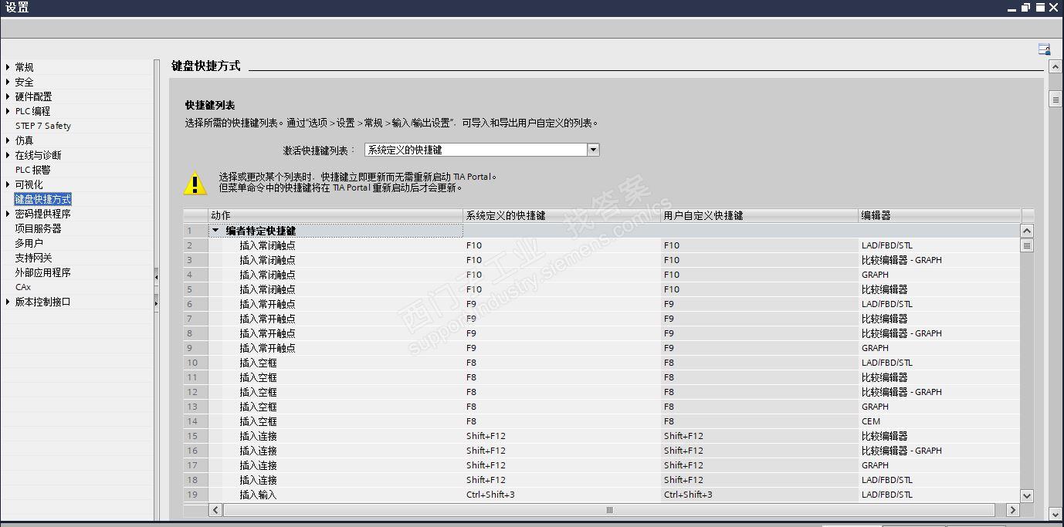Collapse the 编者特定快捷键 group in table
The image size is (1064, 527).
tap(216, 231)
